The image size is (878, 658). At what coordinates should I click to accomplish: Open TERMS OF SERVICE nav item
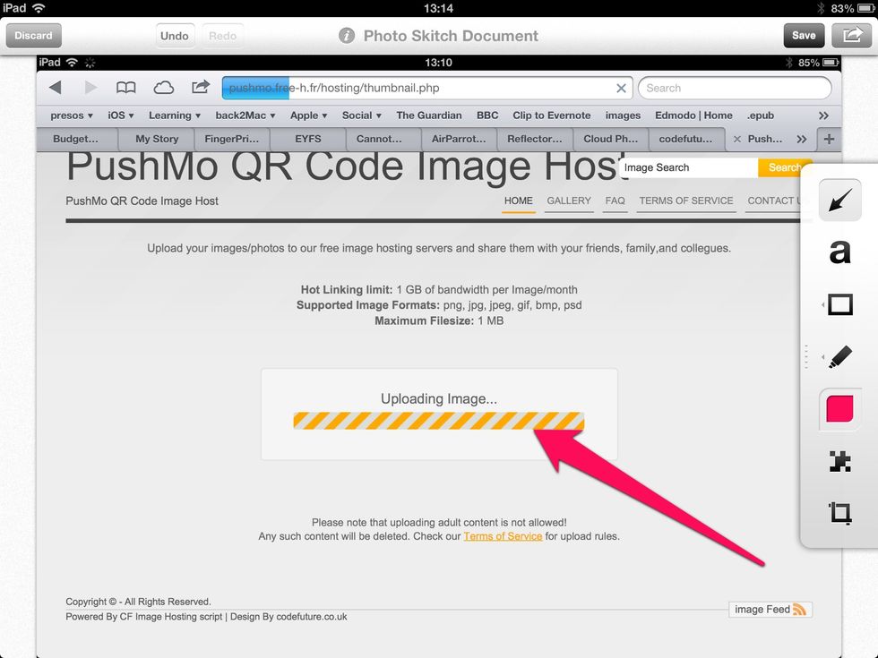pos(686,201)
